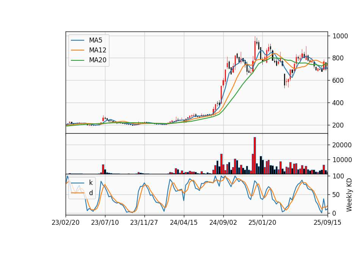Click the orange MA12 legend line sample
364x262 pixels.
[x=77, y=50]
